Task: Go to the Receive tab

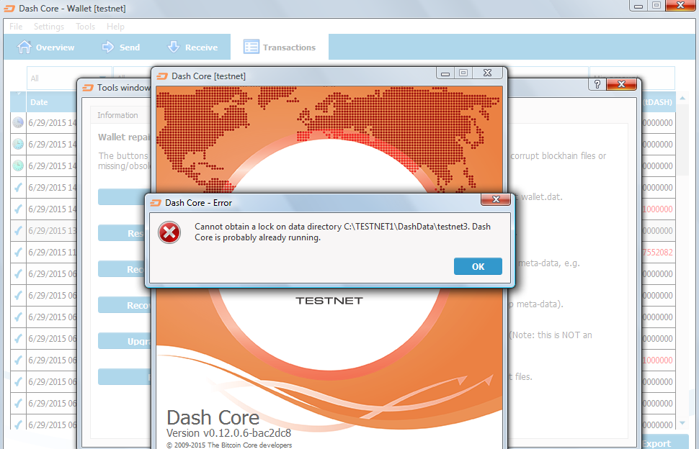Action: 192,47
